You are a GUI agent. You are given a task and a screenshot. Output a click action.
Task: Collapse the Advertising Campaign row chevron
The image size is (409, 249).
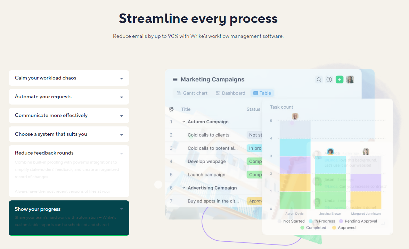(x=183, y=188)
